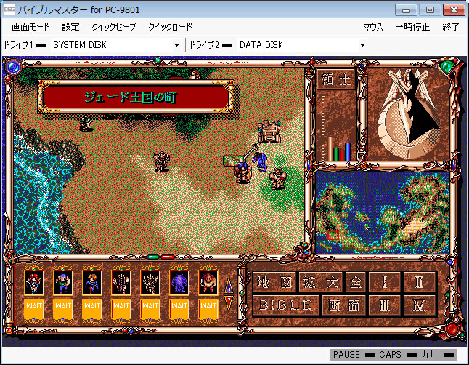Select the purple beast unit portrait

coord(179,282)
